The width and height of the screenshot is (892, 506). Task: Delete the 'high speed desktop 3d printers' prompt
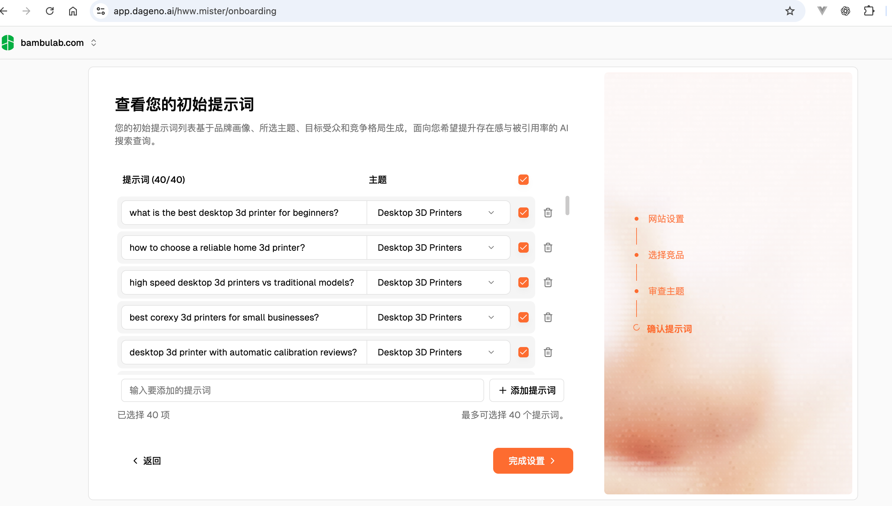tap(548, 282)
